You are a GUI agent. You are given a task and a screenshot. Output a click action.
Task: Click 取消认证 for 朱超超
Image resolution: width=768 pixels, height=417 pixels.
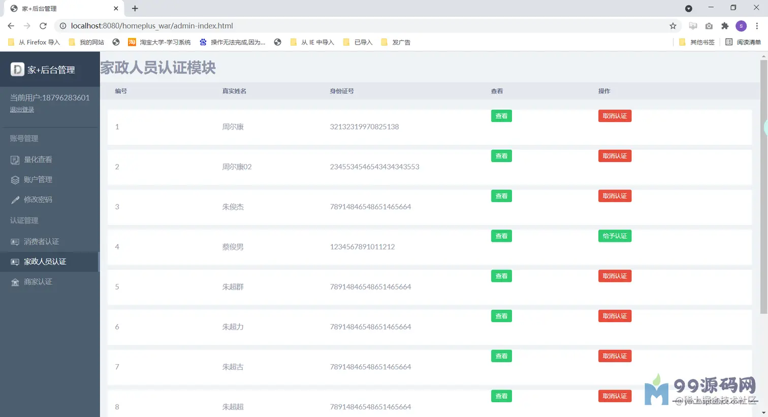[615, 396]
